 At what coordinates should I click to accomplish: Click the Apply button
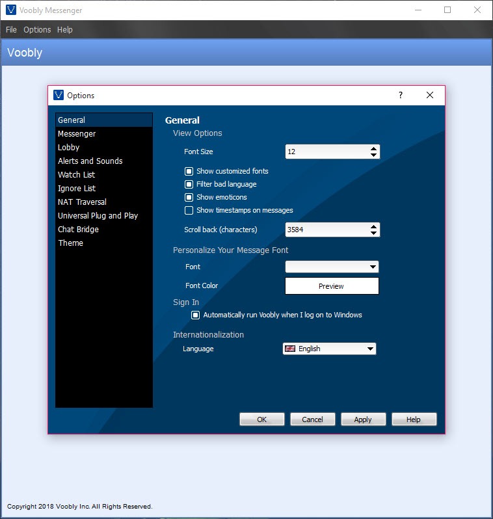tap(363, 419)
